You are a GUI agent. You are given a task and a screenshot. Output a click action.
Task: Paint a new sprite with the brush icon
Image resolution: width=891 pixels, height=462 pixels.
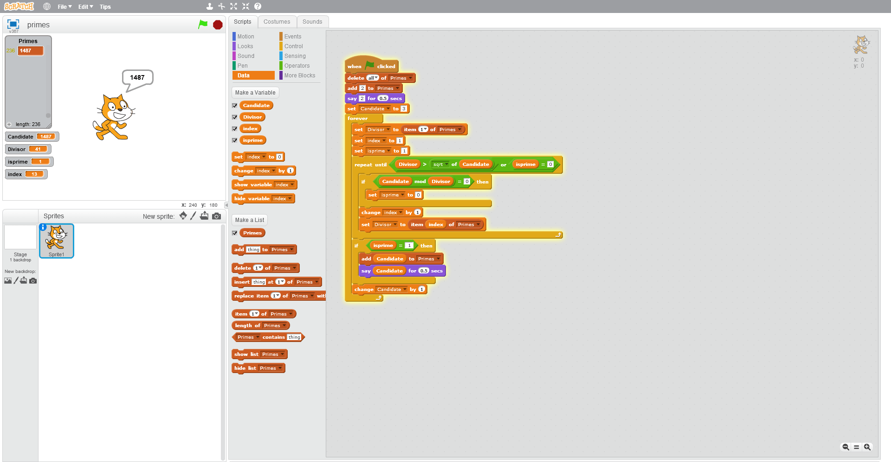[x=194, y=216]
